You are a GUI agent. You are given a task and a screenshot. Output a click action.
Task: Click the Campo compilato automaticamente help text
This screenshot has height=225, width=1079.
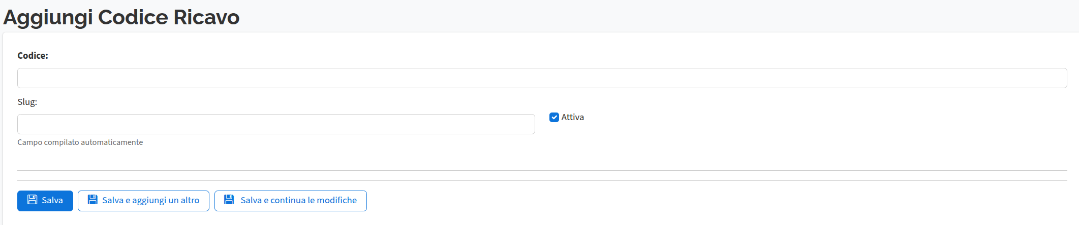(x=80, y=142)
